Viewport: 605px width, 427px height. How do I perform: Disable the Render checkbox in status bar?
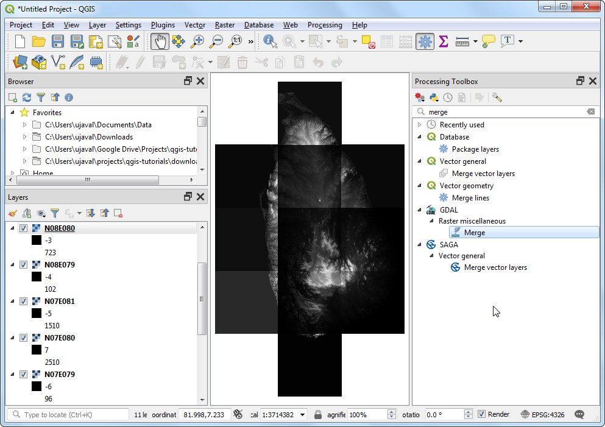pyautogui.click(x=482, y=415)
